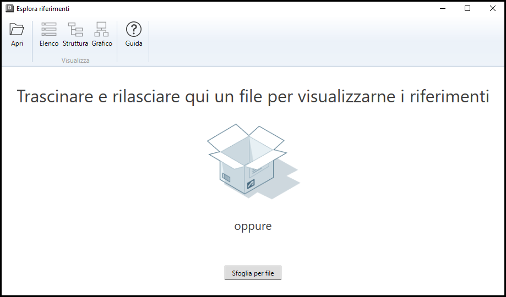The height and width of the screenshot is (297, 506).
Task: Click the 'Grafico' text label
Action: [102, 43]
